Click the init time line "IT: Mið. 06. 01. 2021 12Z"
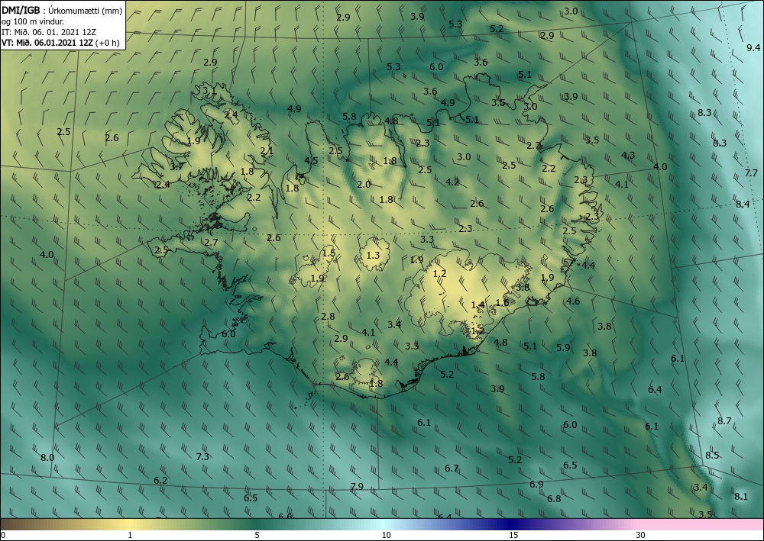 49,31
